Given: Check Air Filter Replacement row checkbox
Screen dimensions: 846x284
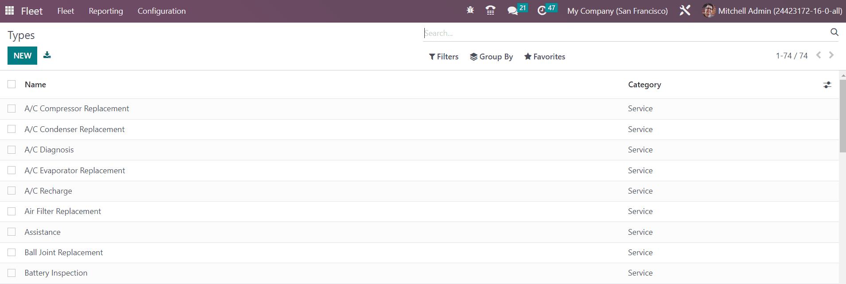Looking at the screenshot, I should click(12, 211).
